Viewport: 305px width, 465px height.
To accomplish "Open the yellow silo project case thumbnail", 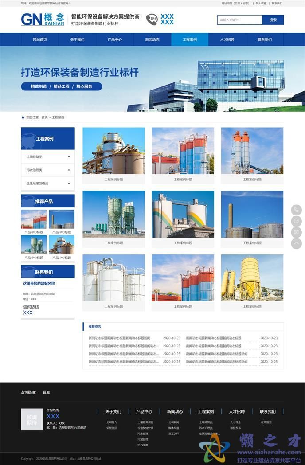I will [252, 277].
